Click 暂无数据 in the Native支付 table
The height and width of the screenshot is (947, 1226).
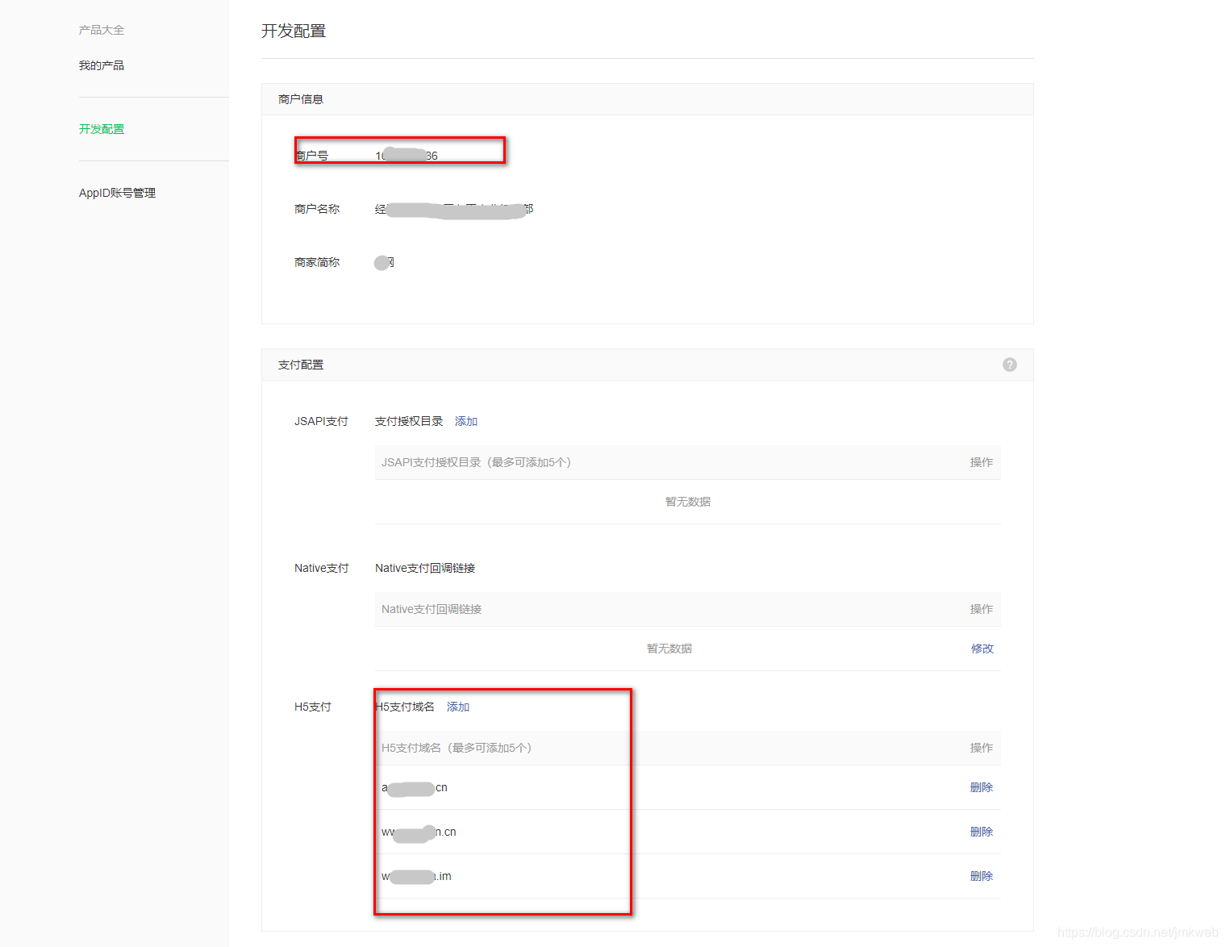pyautogui.click(x=669, y=649)
